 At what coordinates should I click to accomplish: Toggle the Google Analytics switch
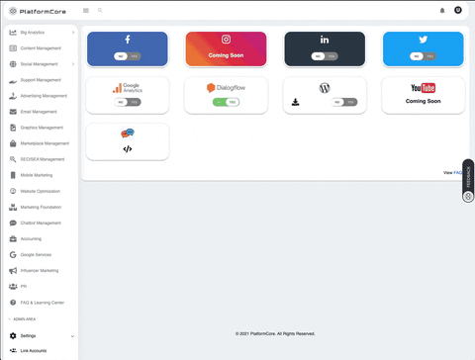tap(128, 102)
